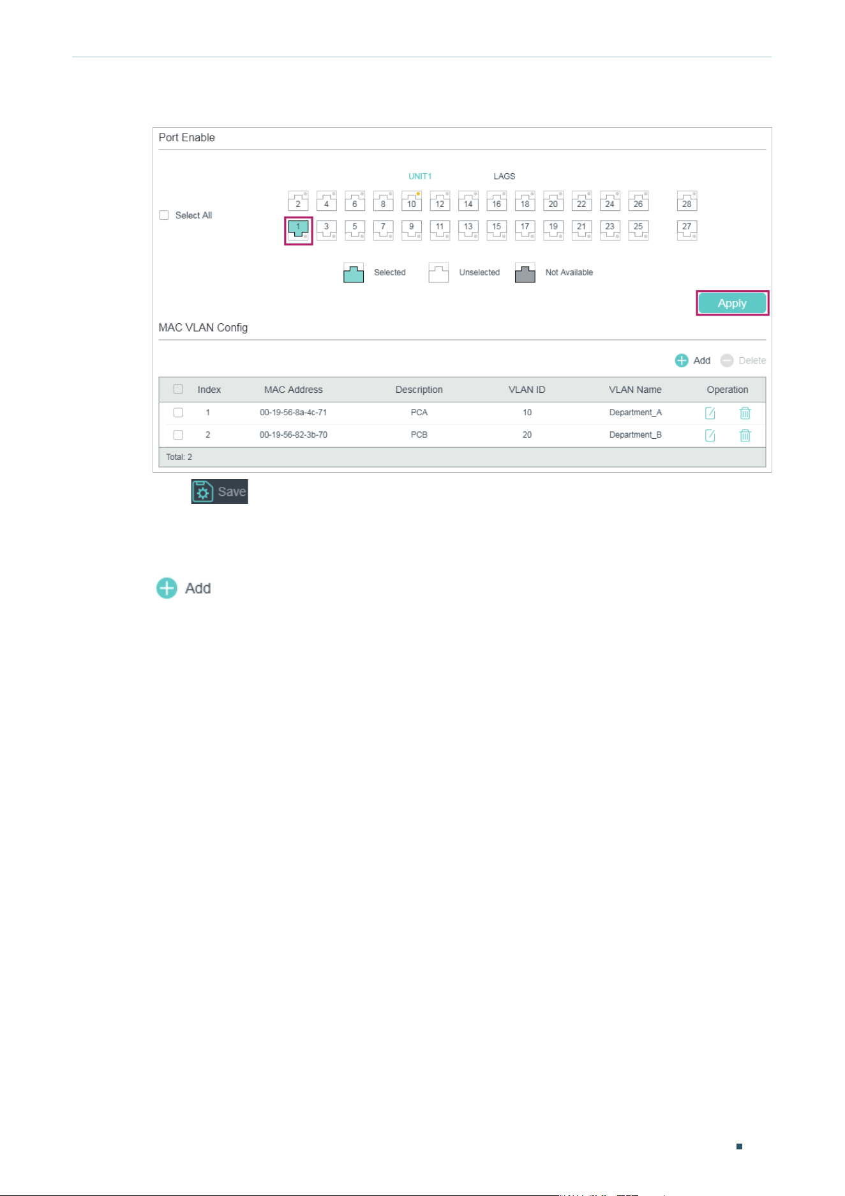Click the Index column header
845x1196 pixels.
coord(209,390)
